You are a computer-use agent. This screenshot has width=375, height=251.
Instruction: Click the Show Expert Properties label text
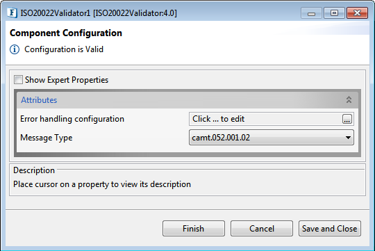coord(67,80)
